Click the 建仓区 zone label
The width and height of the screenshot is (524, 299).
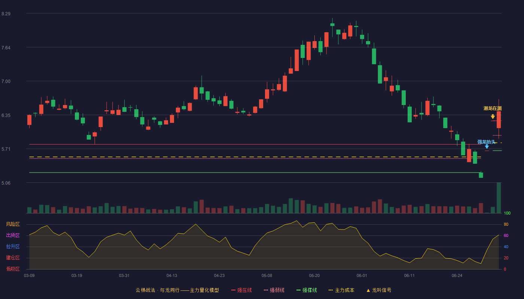click(x=13, y=258)
